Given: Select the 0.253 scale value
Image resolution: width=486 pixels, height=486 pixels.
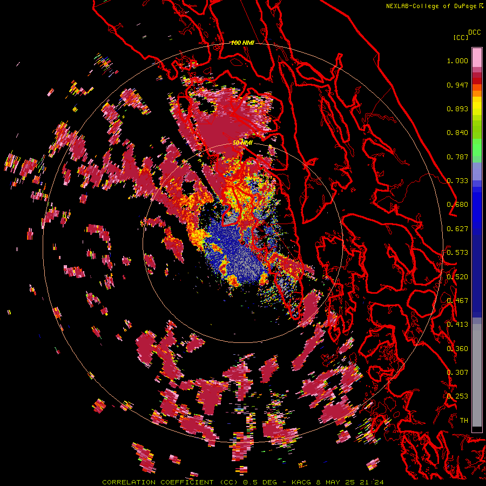Looking at the screenshot, I should click(457, 396).
